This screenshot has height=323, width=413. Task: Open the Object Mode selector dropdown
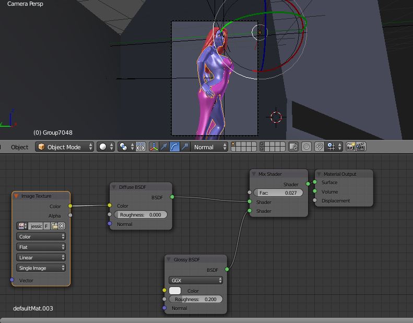[64, 147]
